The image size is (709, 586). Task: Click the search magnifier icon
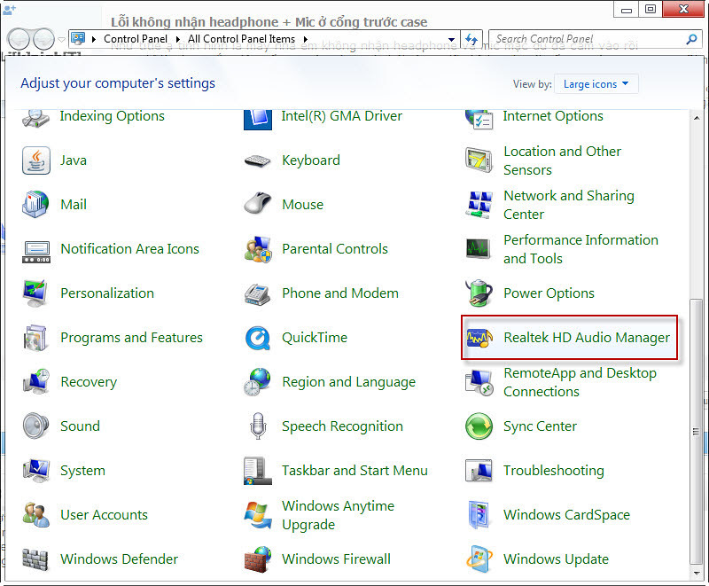[x=691, y=39]
